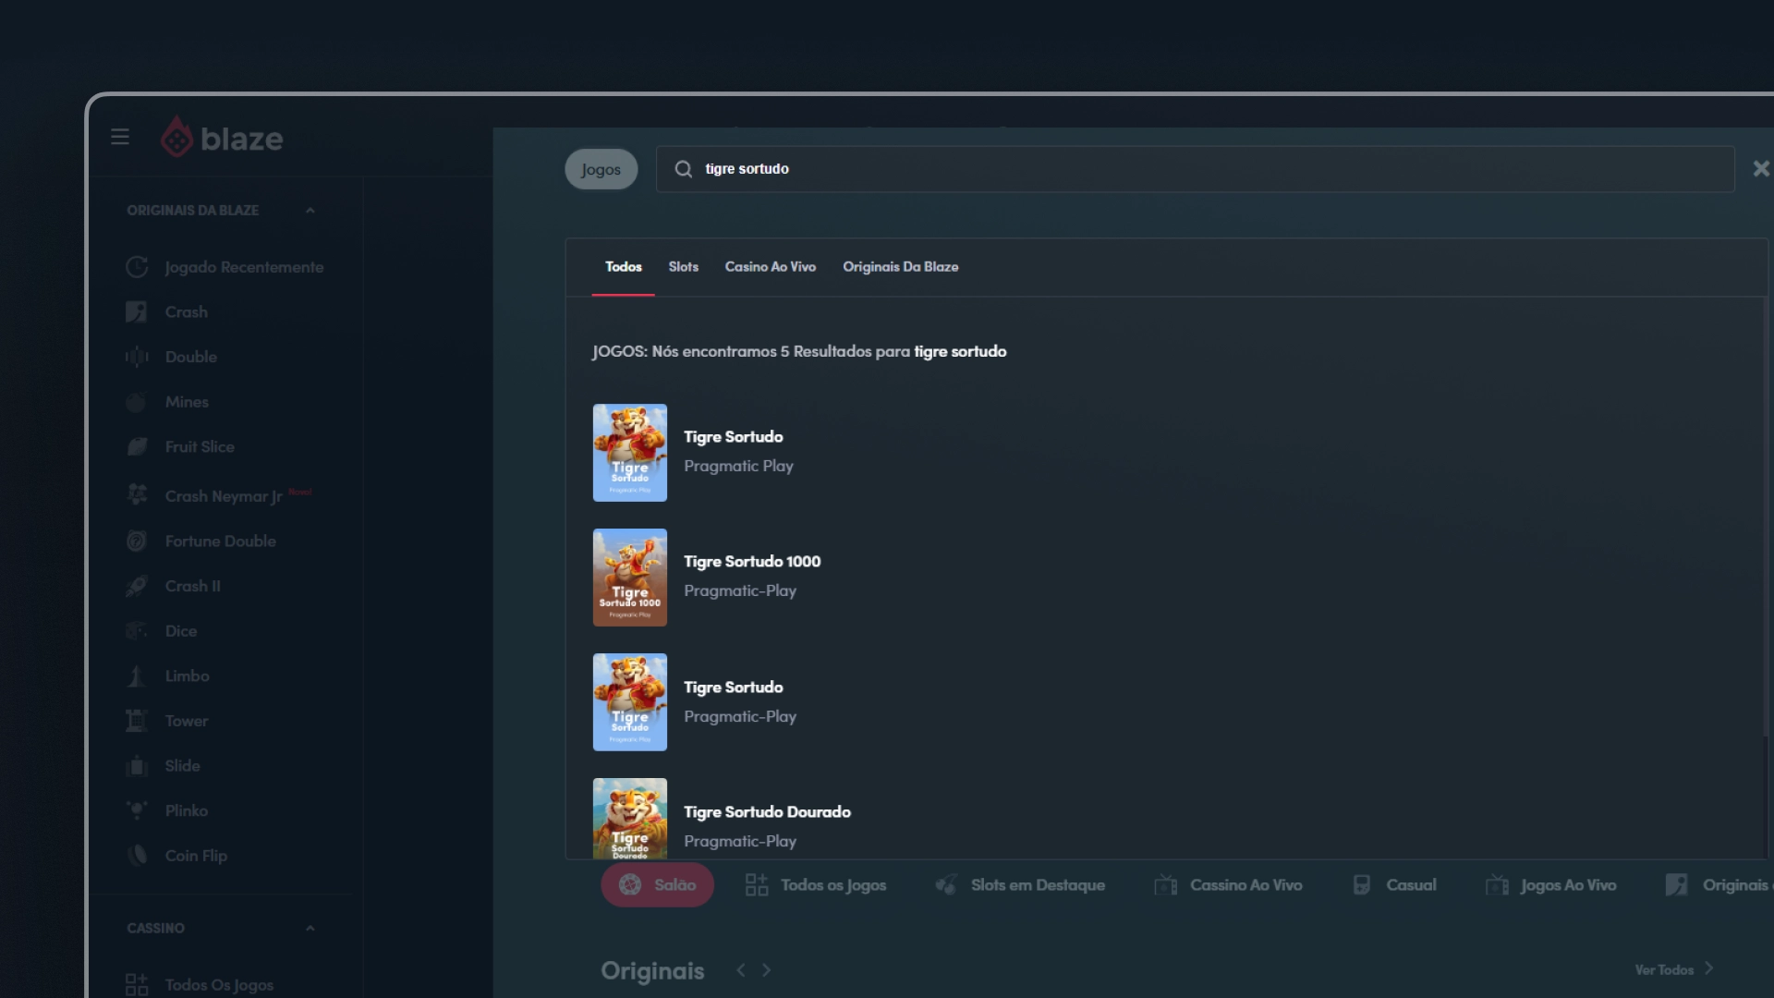
Task: Click the search magnifier icon
Action: click(684, 169)
